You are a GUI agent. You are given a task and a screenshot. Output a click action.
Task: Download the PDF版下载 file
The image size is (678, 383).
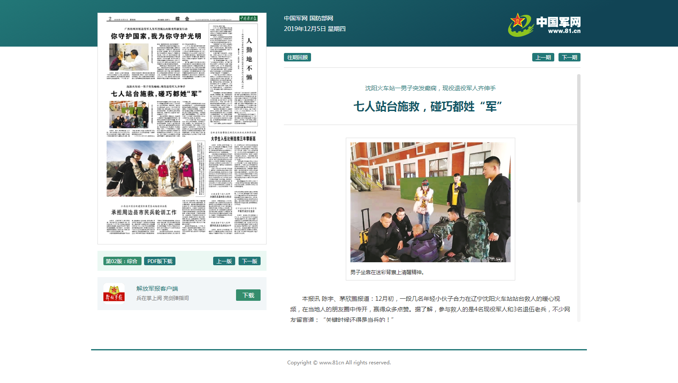click(x=160, y=261)
